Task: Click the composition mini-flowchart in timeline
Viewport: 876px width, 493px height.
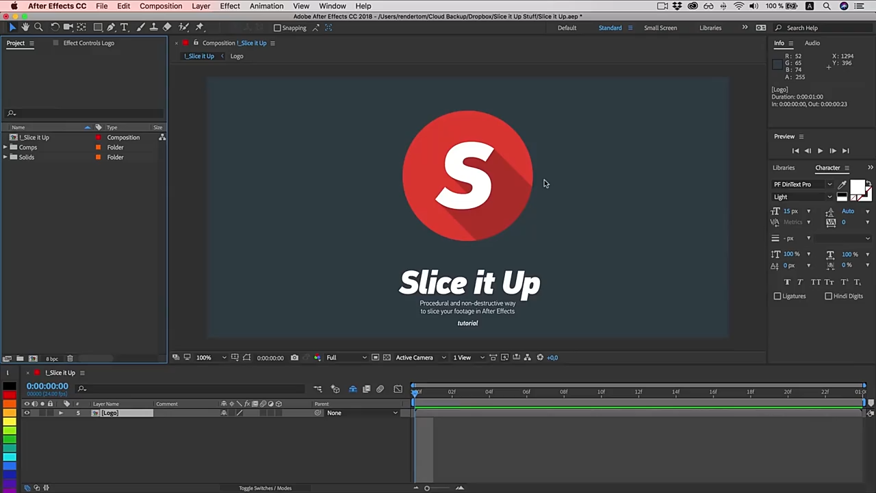Action: (318, 390)
